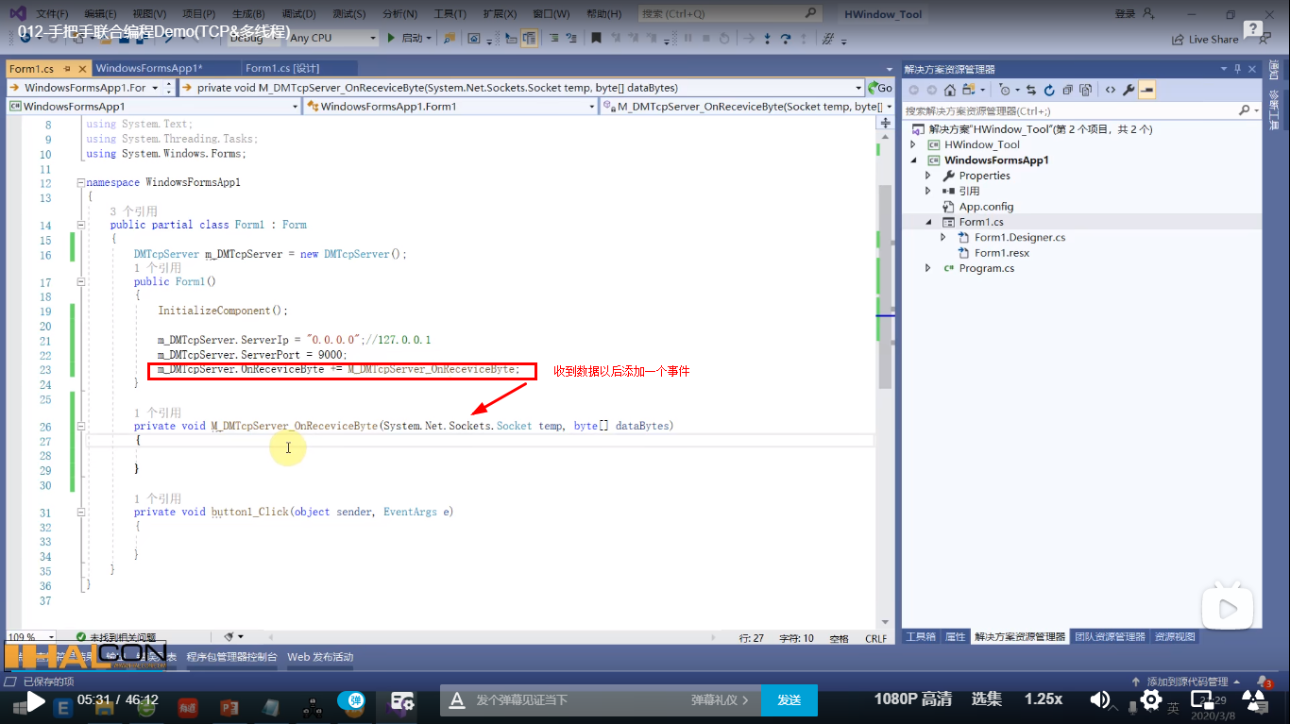Enable Show All Files in Solution Explorer
1290x724 pixels.
pos(1085,90)
